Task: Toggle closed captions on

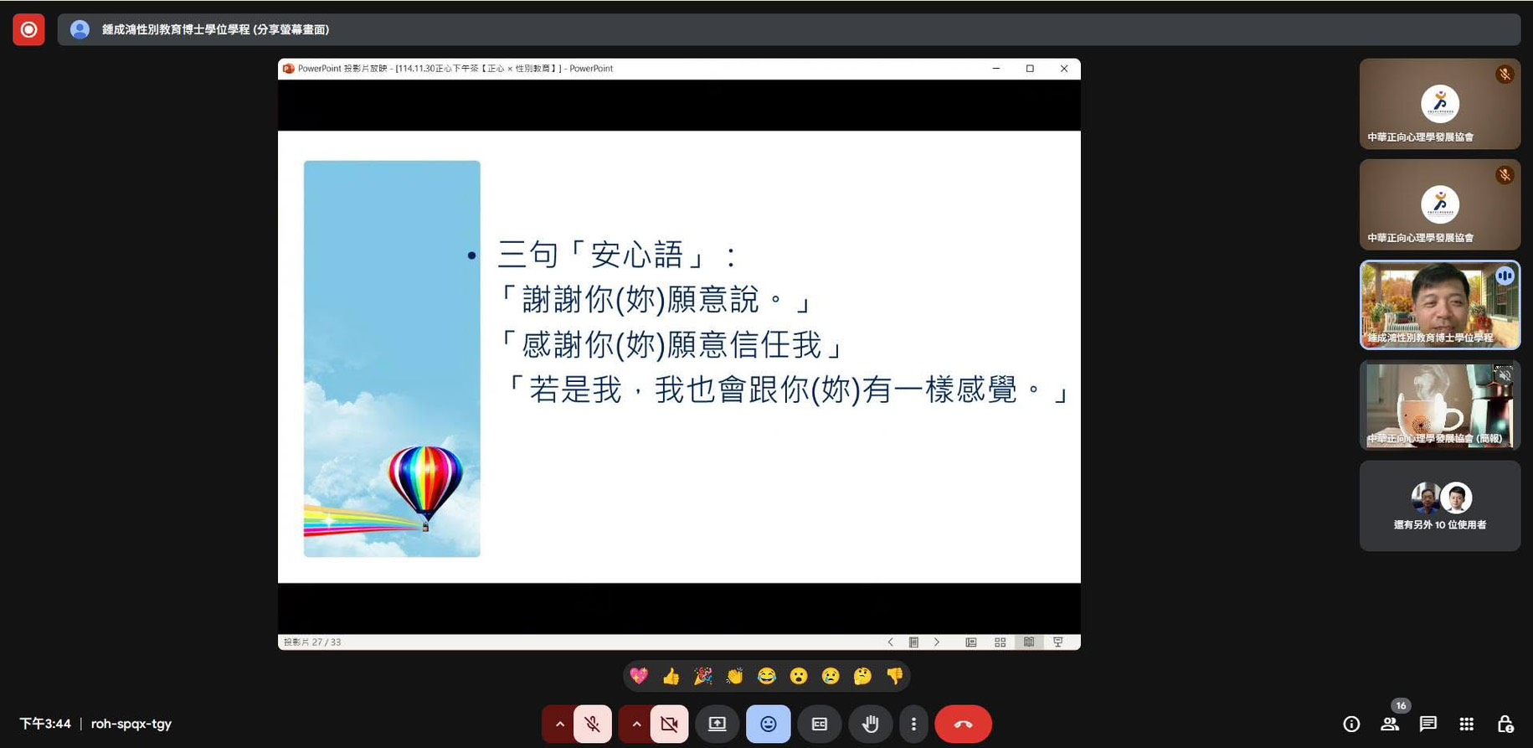Action: point(819,724)
